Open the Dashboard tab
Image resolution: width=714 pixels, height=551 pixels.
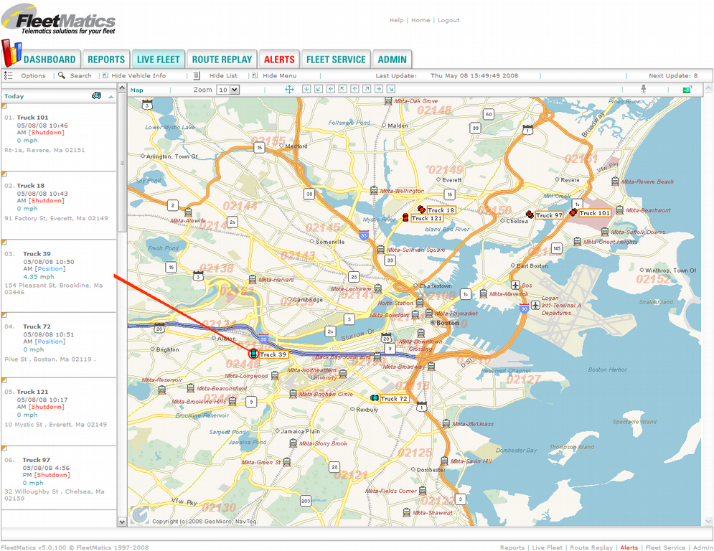point(50,60)
